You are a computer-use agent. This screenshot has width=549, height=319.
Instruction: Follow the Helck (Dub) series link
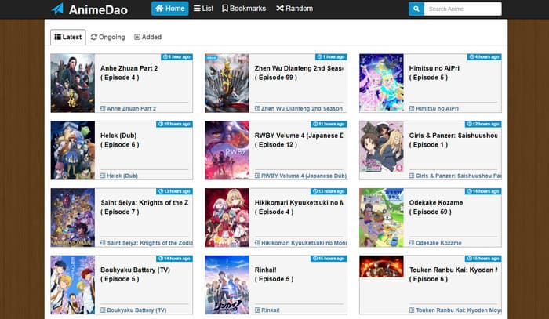coord(119,176)
